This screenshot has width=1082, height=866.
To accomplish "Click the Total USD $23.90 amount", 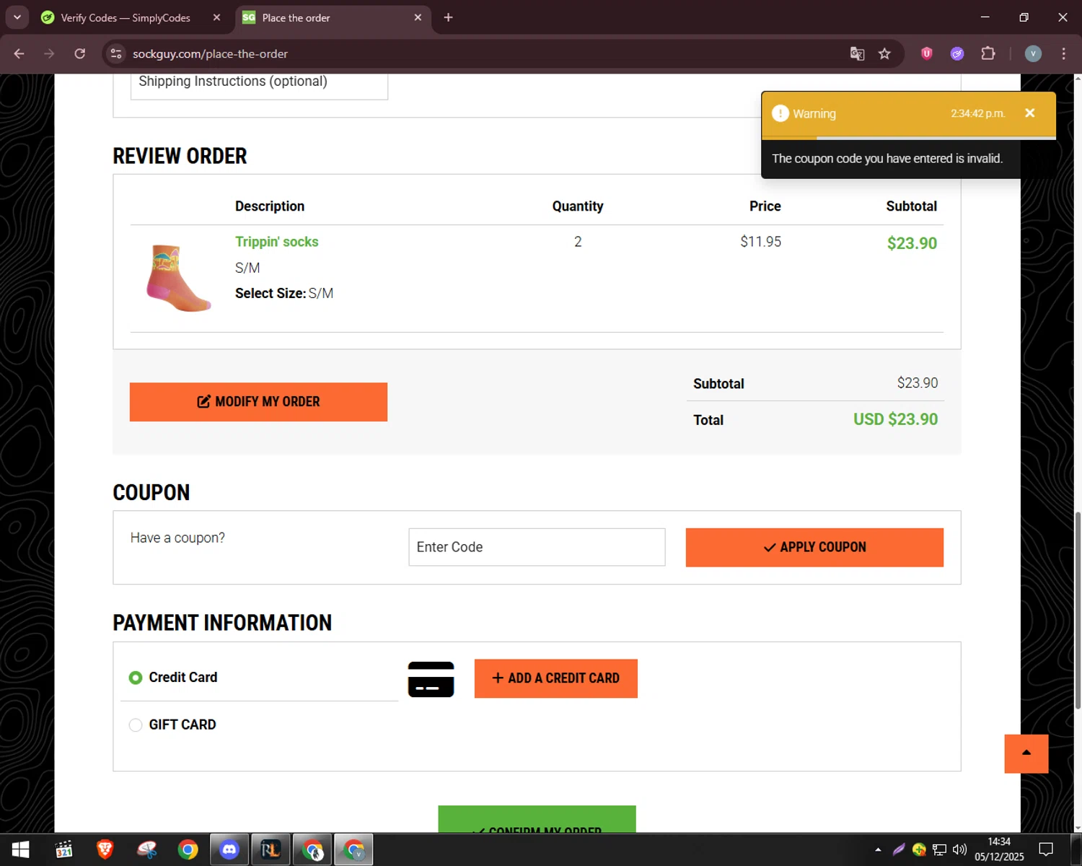I will pos(895,419).
